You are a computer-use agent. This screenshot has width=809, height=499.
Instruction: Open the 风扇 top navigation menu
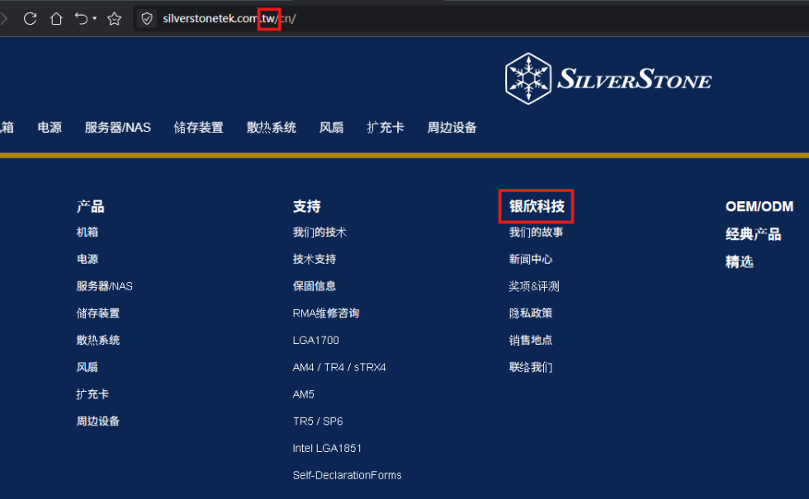coord(331,127)
